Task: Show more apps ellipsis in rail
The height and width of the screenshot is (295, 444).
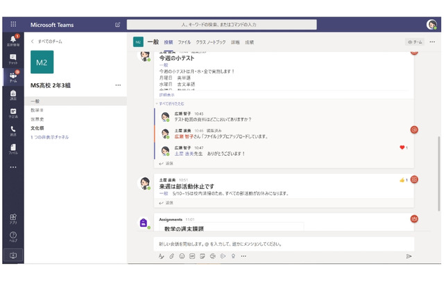Action: click(x=13, y=167)
